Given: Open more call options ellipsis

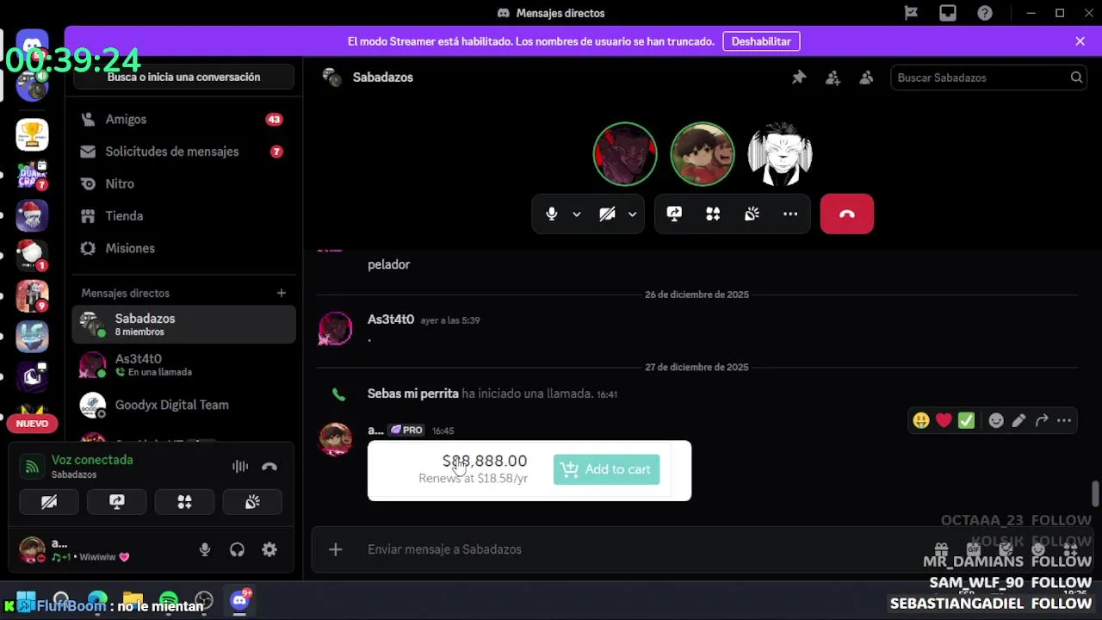Looking at the screenshot, I should [x=790, y=214].
